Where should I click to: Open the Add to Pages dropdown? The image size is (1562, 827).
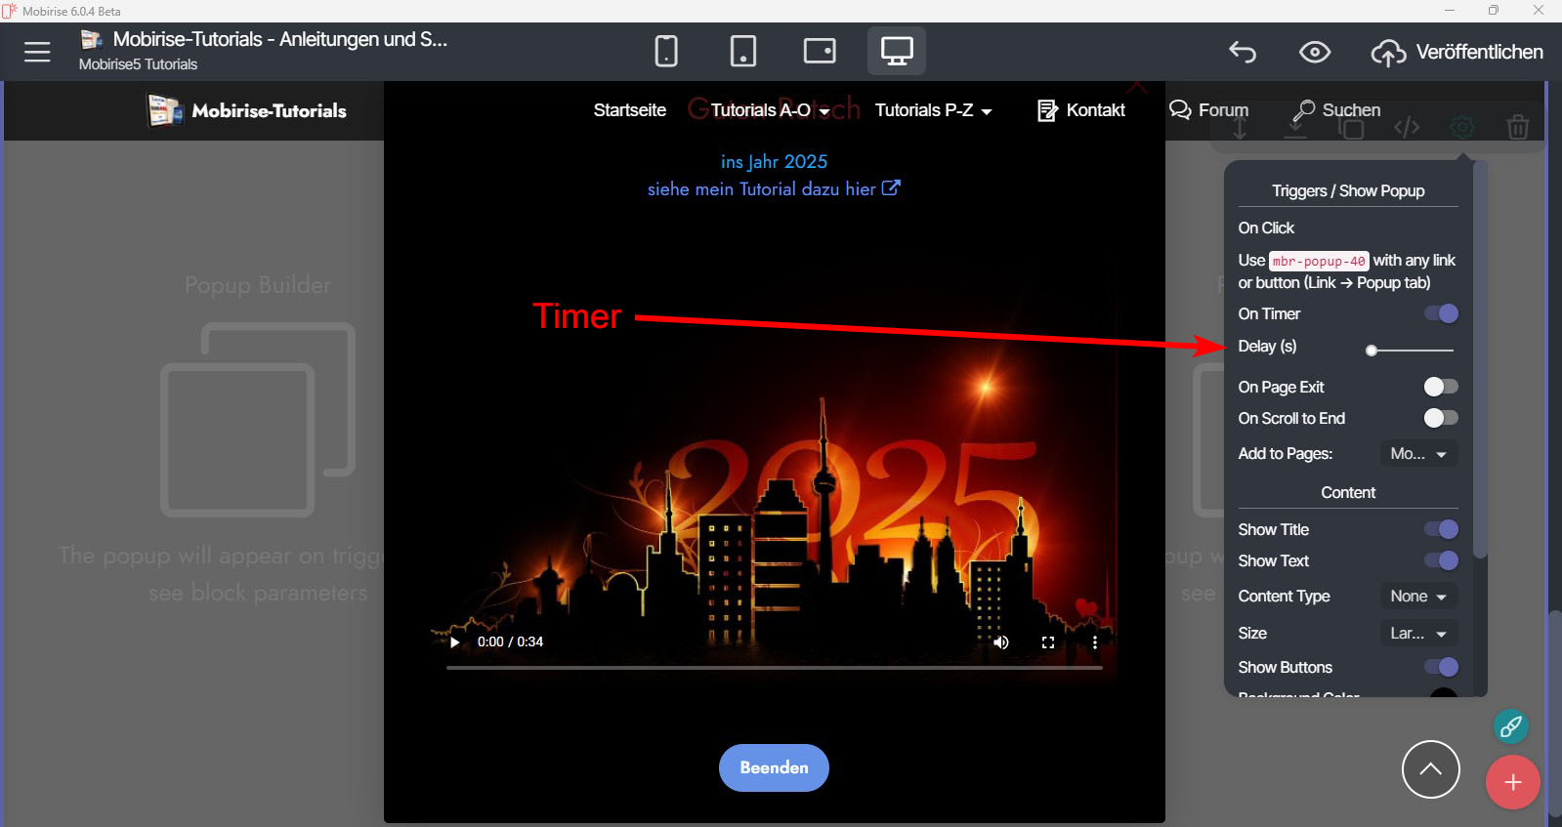pos(1418,453)
